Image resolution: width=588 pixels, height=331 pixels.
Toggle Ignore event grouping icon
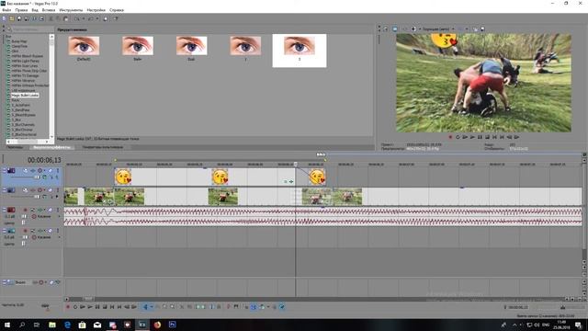[282, 307]
